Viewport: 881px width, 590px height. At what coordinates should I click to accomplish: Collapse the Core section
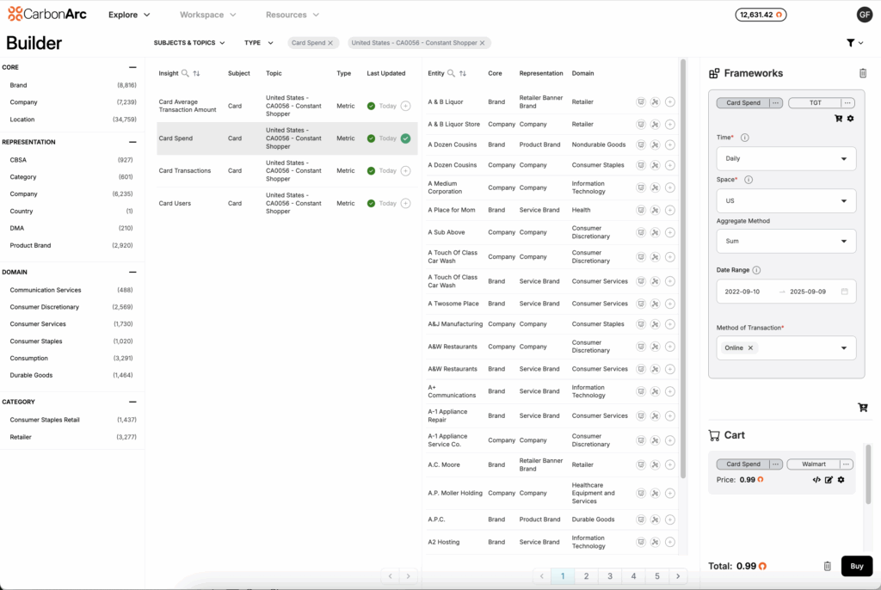(x=132, y=67)
